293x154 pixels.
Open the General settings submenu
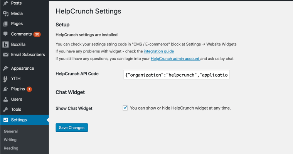tap(11, 131)
